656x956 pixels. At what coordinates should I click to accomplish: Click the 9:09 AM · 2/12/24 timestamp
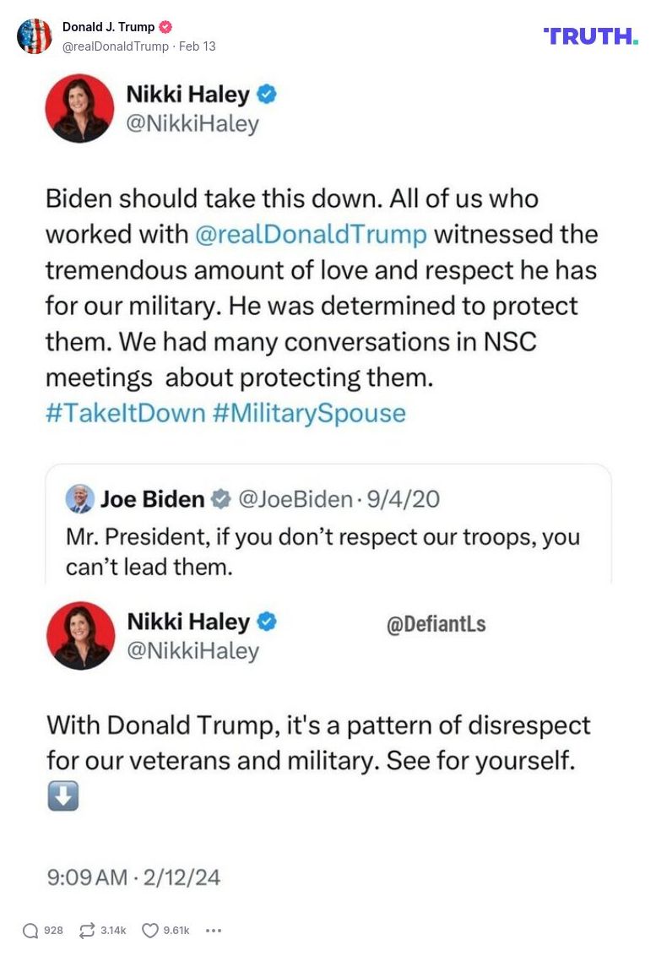133,877
